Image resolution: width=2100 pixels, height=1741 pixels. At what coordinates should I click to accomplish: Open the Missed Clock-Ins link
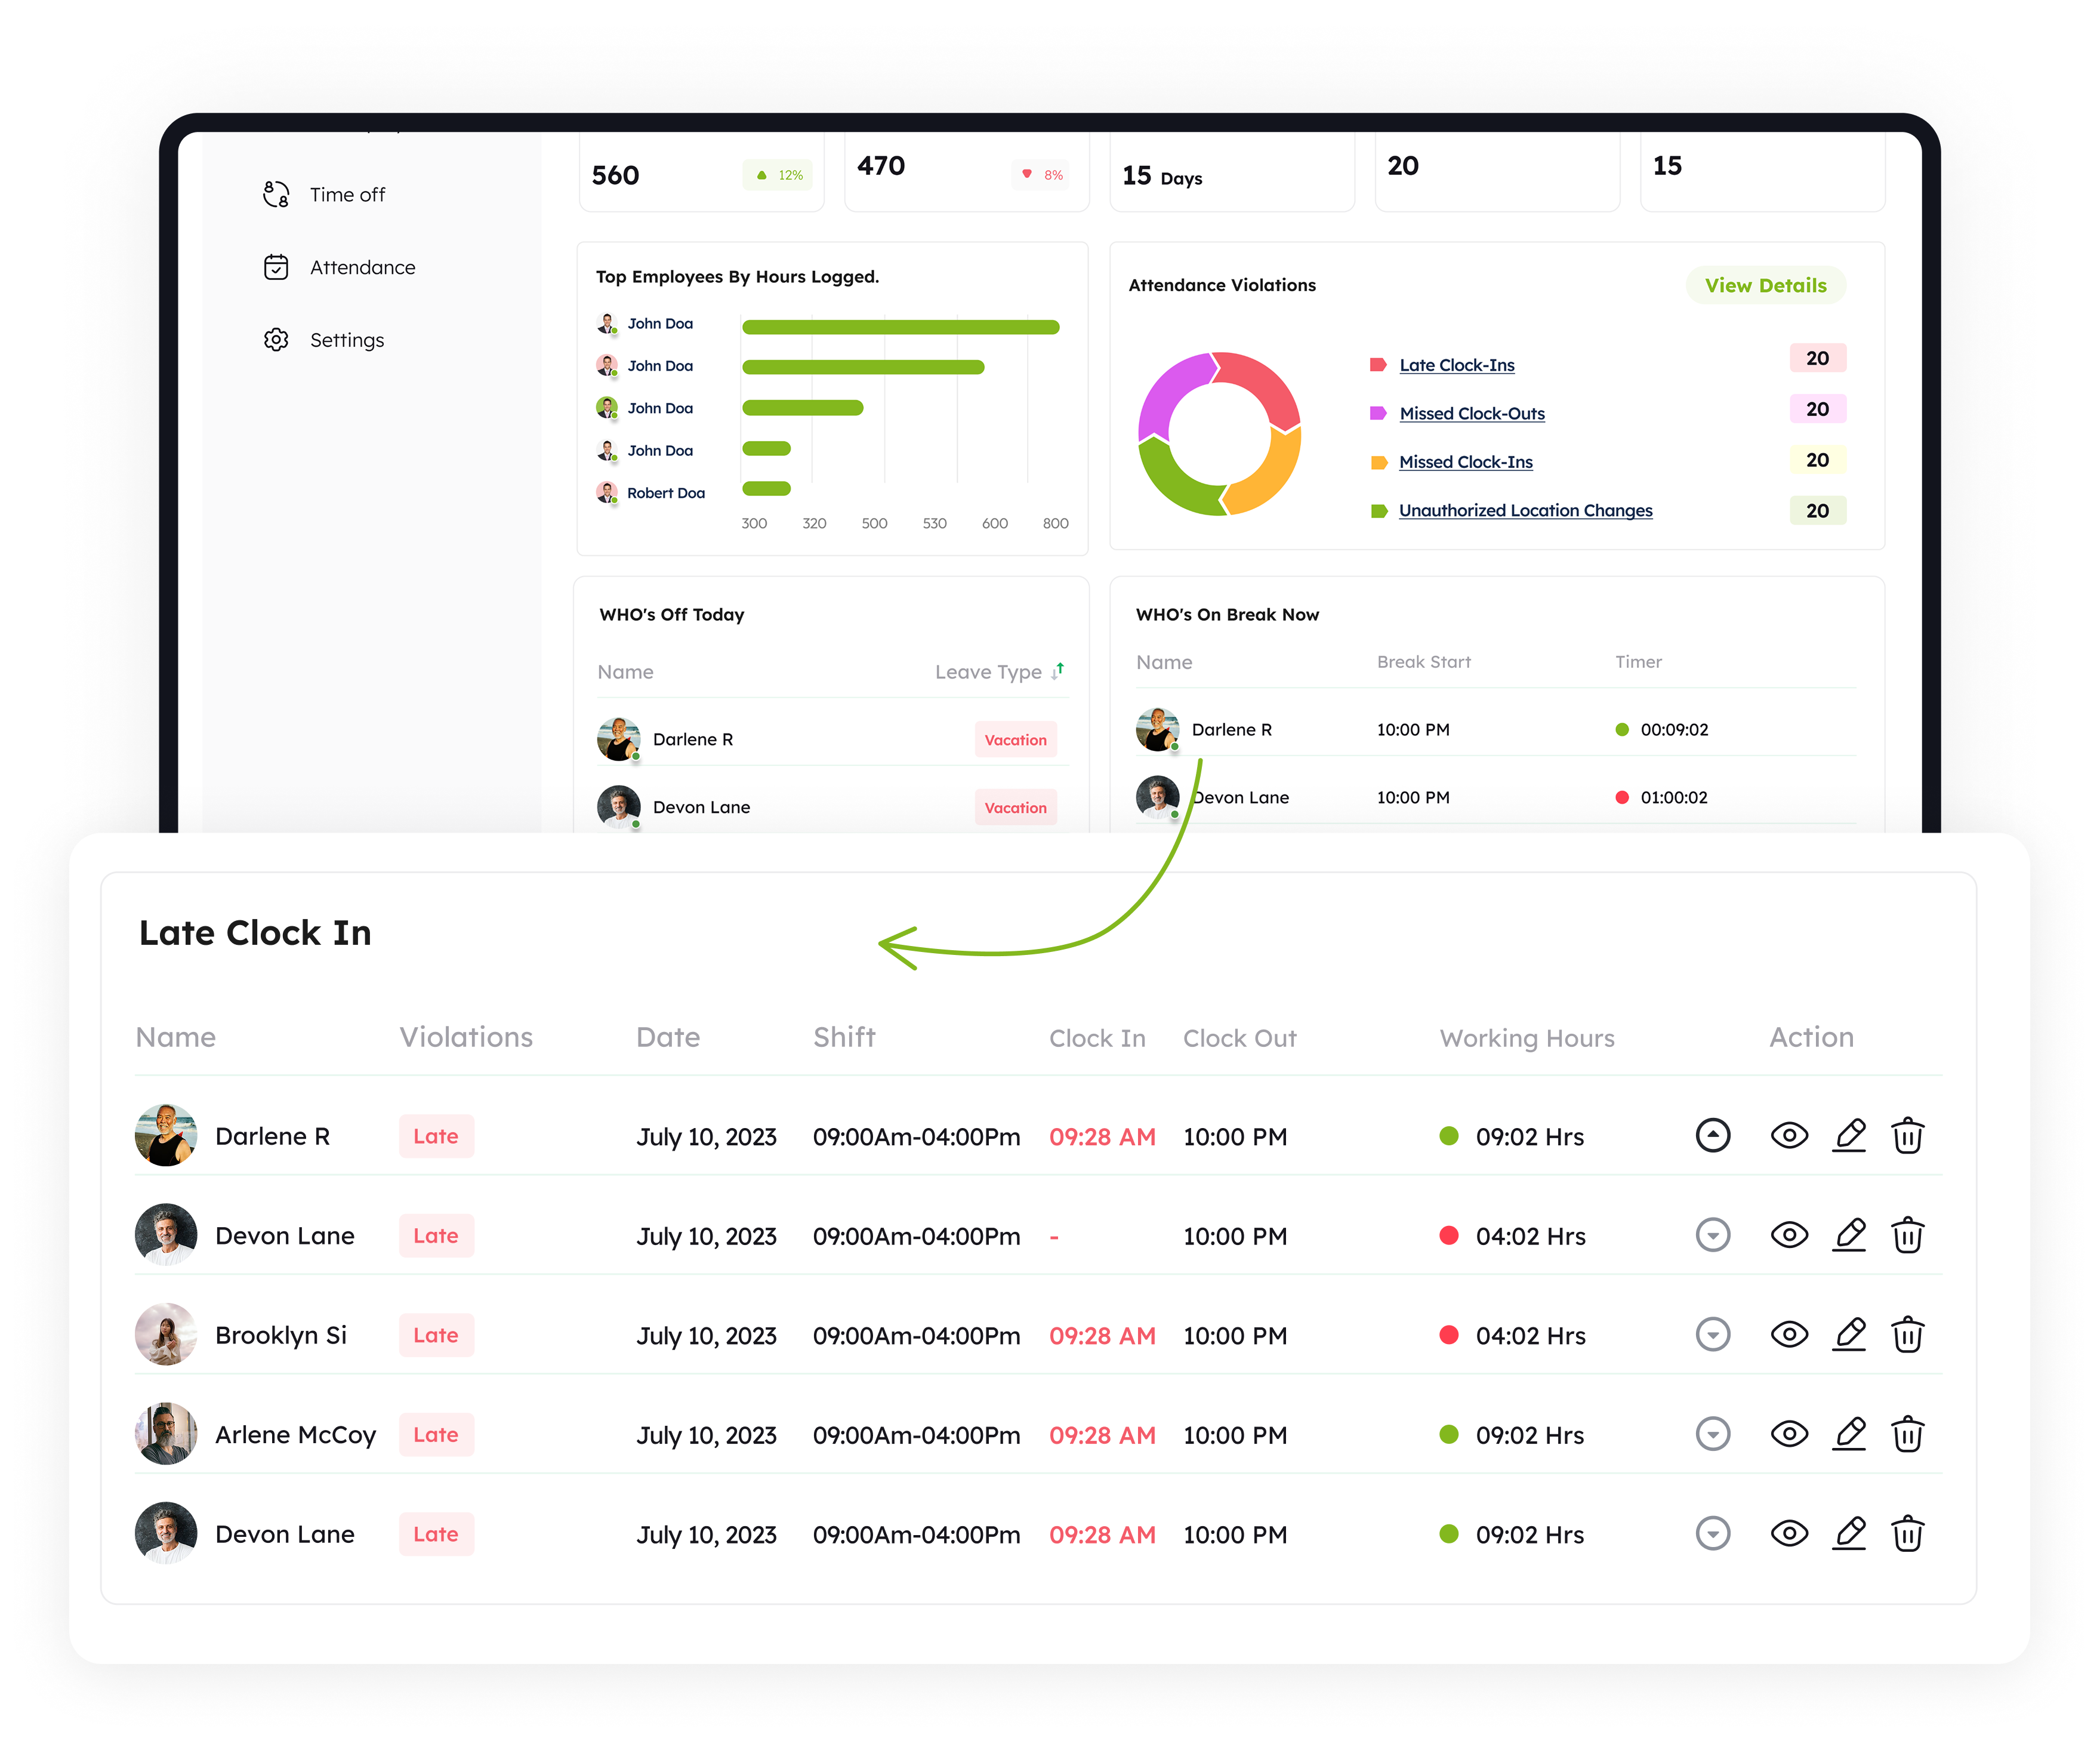1466,461
